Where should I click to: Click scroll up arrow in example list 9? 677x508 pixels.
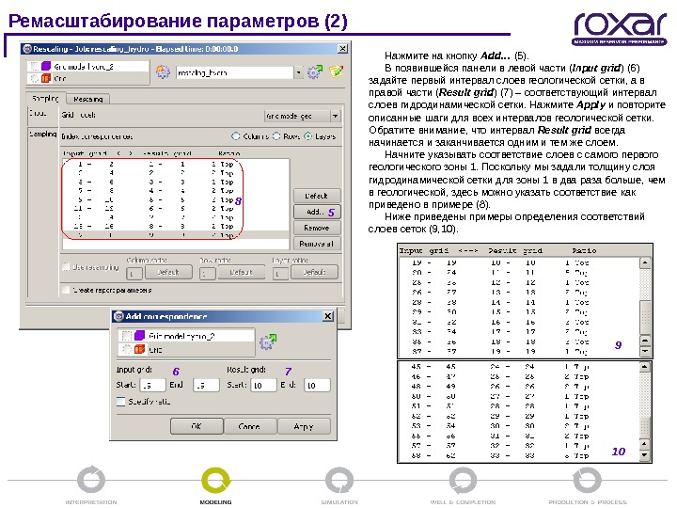[x=645, y=262]
